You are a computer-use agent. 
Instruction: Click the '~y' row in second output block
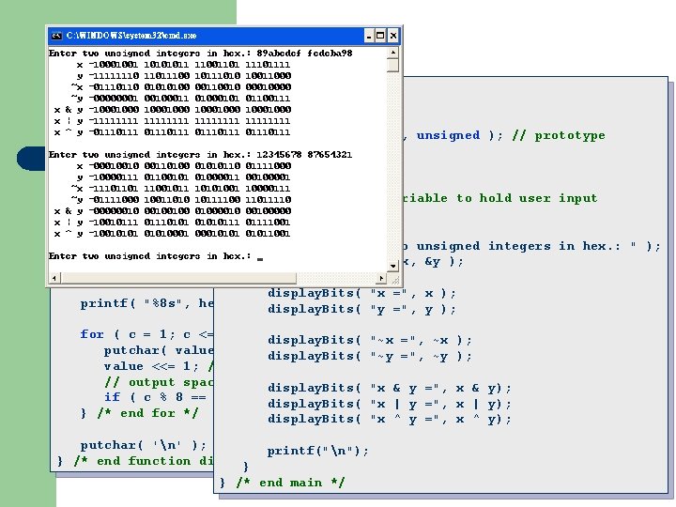click(x=181, y=200)
